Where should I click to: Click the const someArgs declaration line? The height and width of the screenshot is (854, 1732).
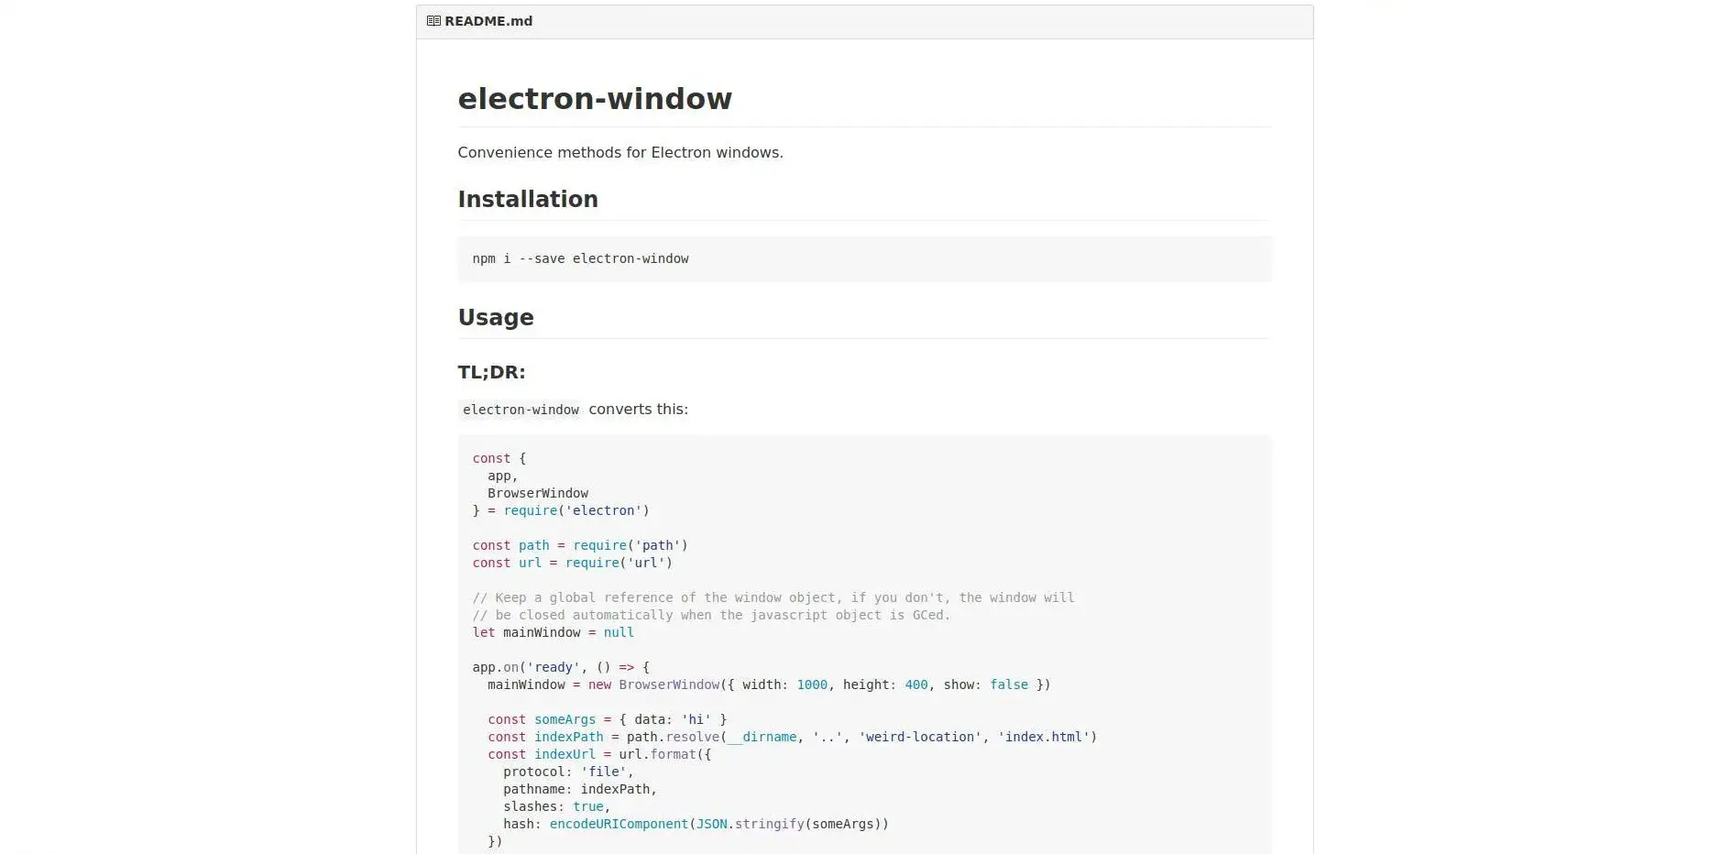[x=607, y=720]
